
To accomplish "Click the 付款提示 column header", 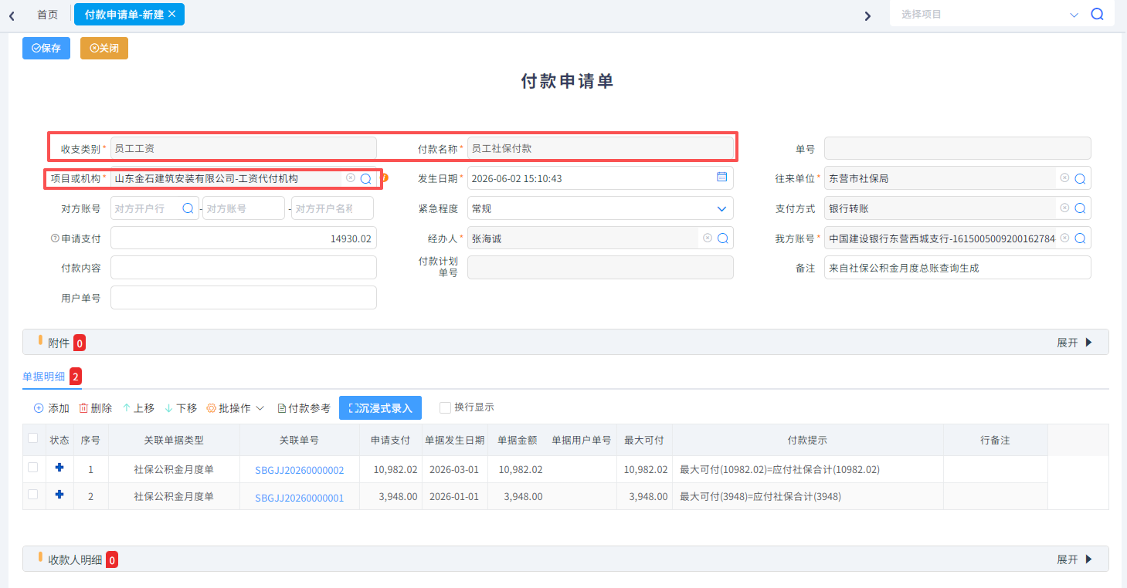I will coord(807,440).
